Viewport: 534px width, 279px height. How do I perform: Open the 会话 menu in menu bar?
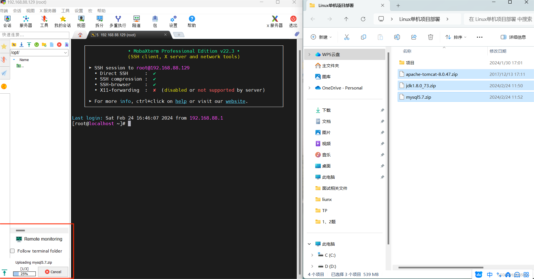coord(17,11)
